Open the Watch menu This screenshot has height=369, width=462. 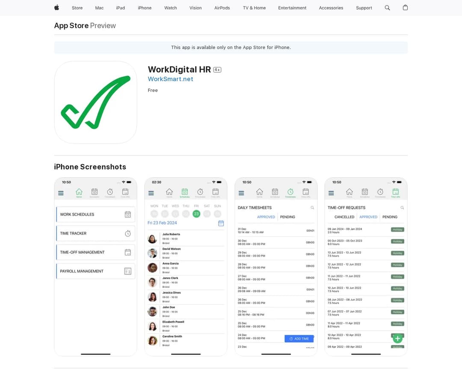(x=171, y=8)
